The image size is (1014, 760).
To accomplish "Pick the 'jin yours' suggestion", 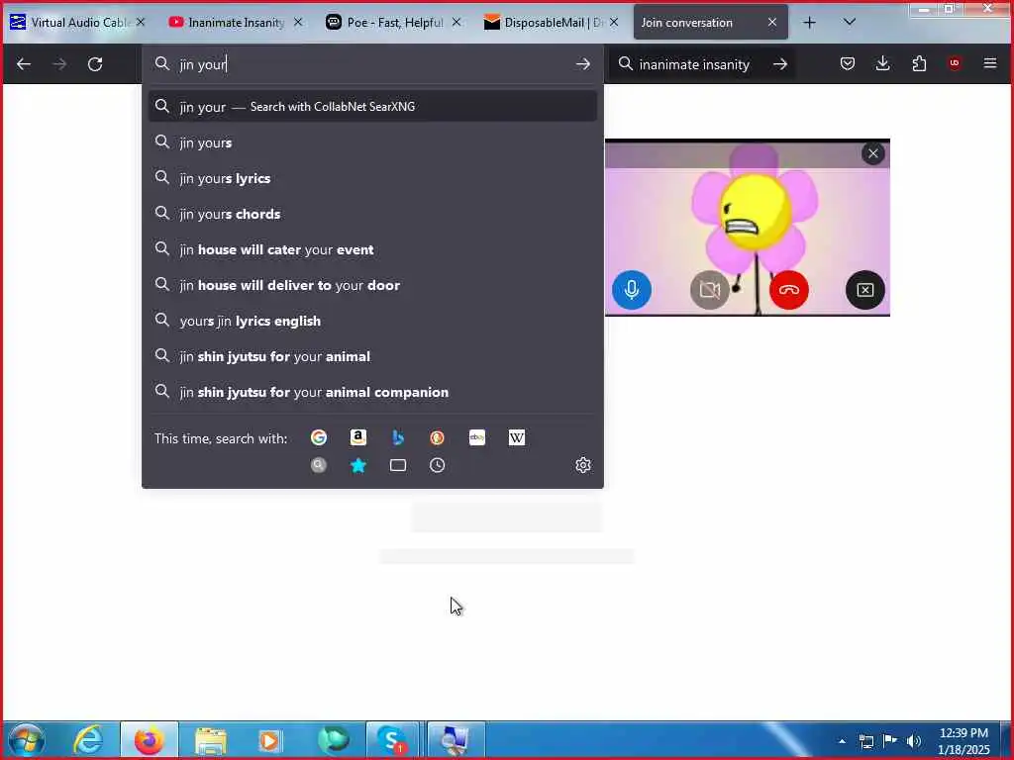I will (x=372, y=142).
